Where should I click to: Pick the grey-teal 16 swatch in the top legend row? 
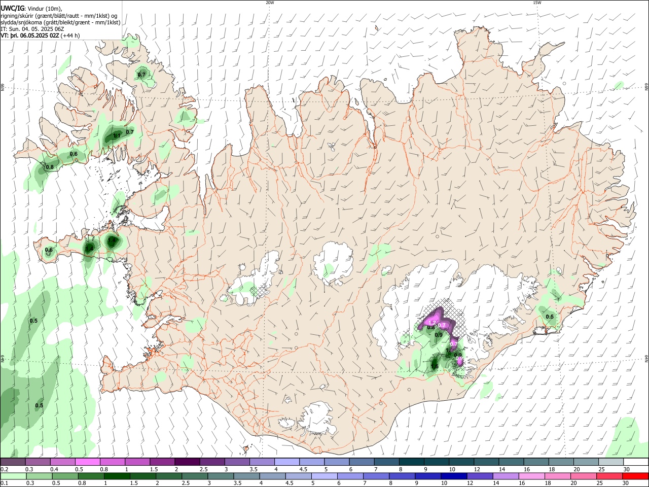pos(536,462)
